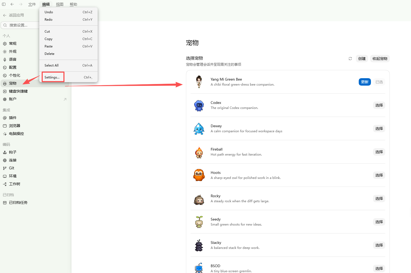Click the 创建 create pet button

click(x=362, y=59)
